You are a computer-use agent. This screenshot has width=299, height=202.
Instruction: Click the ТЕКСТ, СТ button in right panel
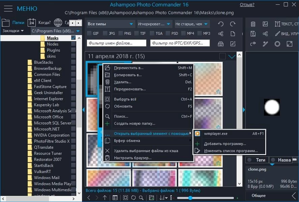pos(287,24)
